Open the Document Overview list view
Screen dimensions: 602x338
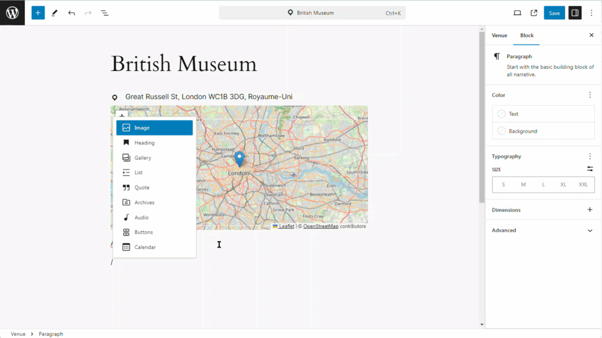pos(104,12)
